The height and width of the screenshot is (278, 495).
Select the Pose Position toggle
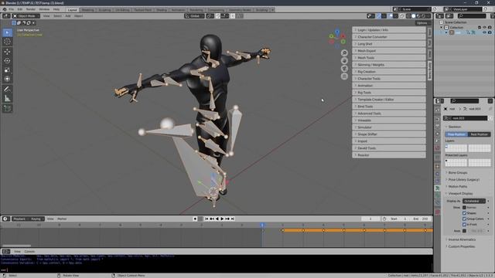click(x=456, y=134)
